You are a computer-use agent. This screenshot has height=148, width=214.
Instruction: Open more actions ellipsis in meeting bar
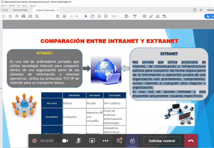pyautogui.click(x=105, y=141)
